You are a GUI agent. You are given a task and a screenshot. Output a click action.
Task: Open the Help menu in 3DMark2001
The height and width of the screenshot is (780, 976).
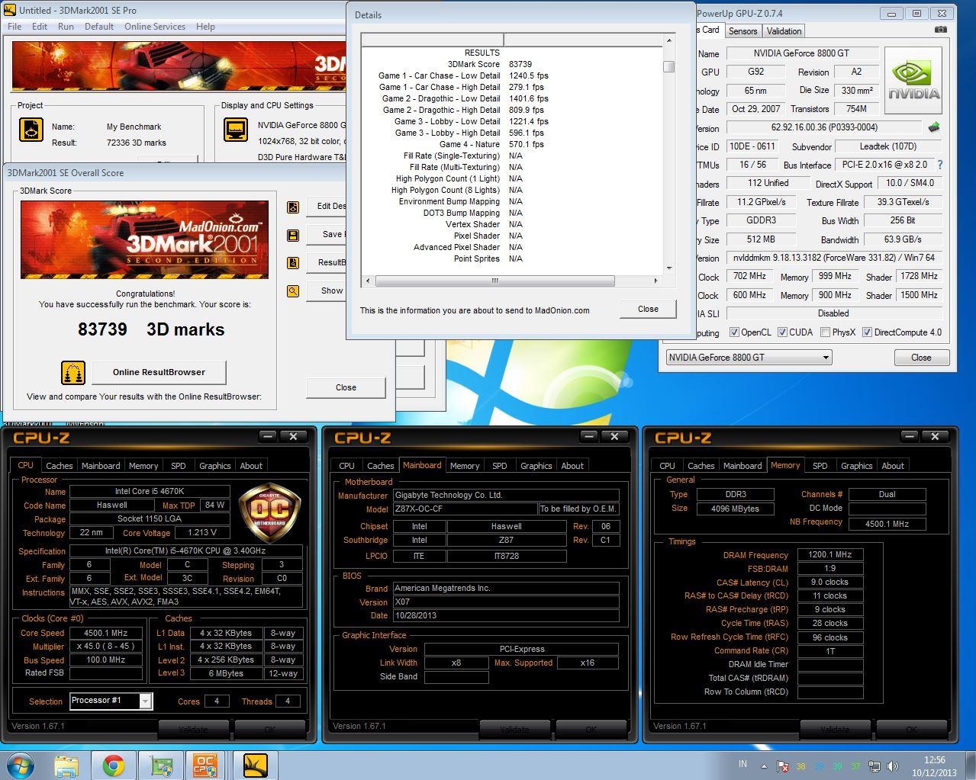pyautogui.click(x=205, y=26)
